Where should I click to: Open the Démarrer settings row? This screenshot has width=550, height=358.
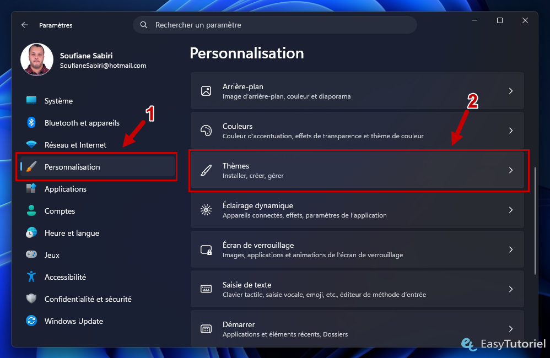[357, 329]
